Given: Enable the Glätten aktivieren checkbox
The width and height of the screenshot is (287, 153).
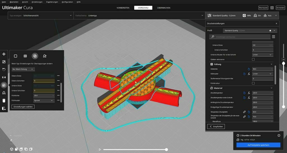Looking at the screenshot, I should (253, 59).
